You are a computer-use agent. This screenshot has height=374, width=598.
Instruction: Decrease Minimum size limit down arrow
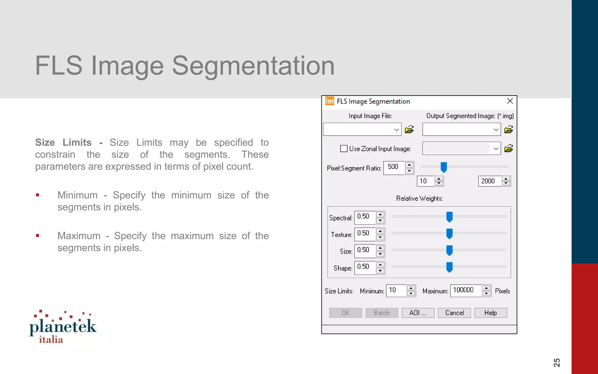[411, 294]
